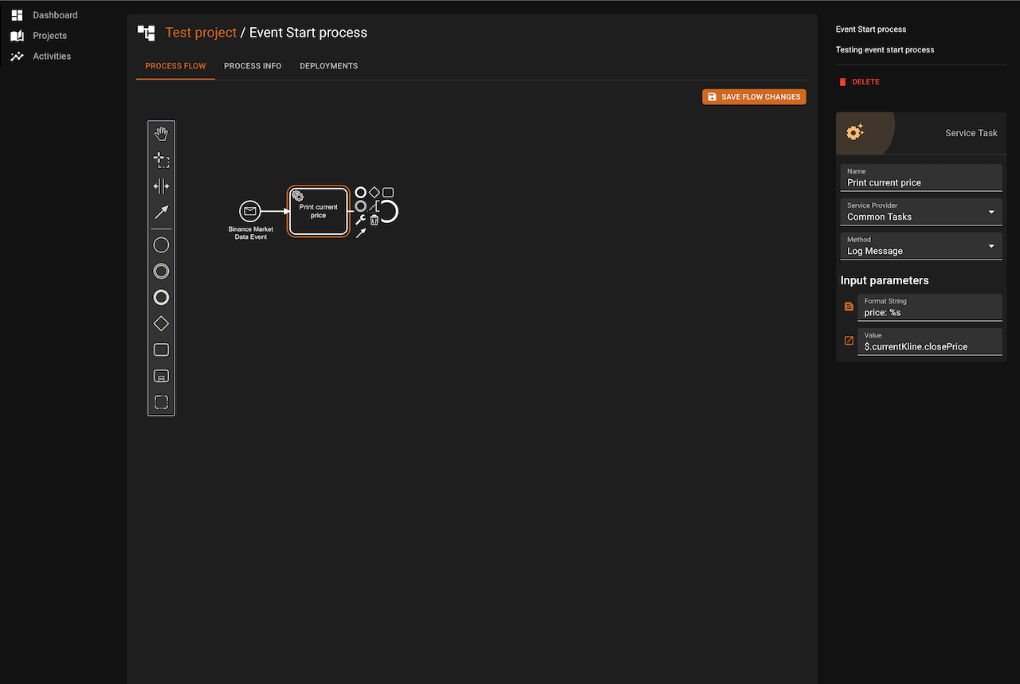Screen dimensions: 1020x684
Task: Select the hand tool in the palette
Action: [x=161, y=134]
